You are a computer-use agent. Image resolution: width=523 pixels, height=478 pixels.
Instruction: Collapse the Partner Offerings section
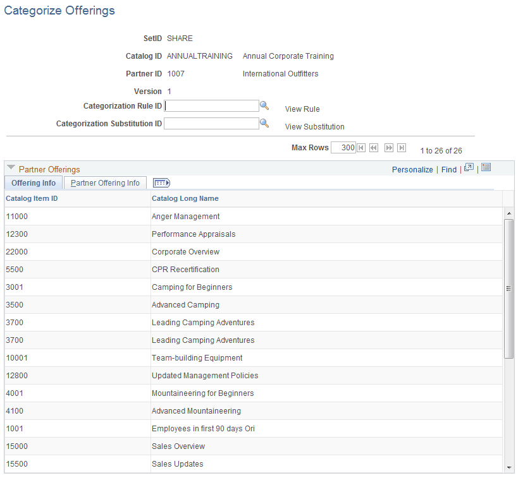[x=11, y=168]
